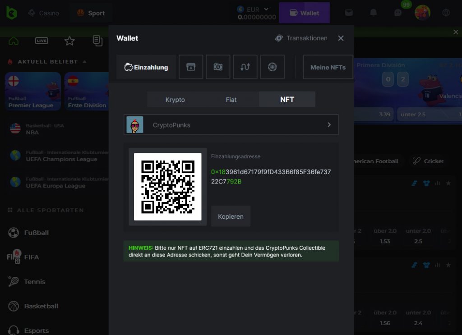The height and width of the screenshot is (335, 462).
Task: Click the CryptoPunks avatar thumbnail
Action: 135,125
